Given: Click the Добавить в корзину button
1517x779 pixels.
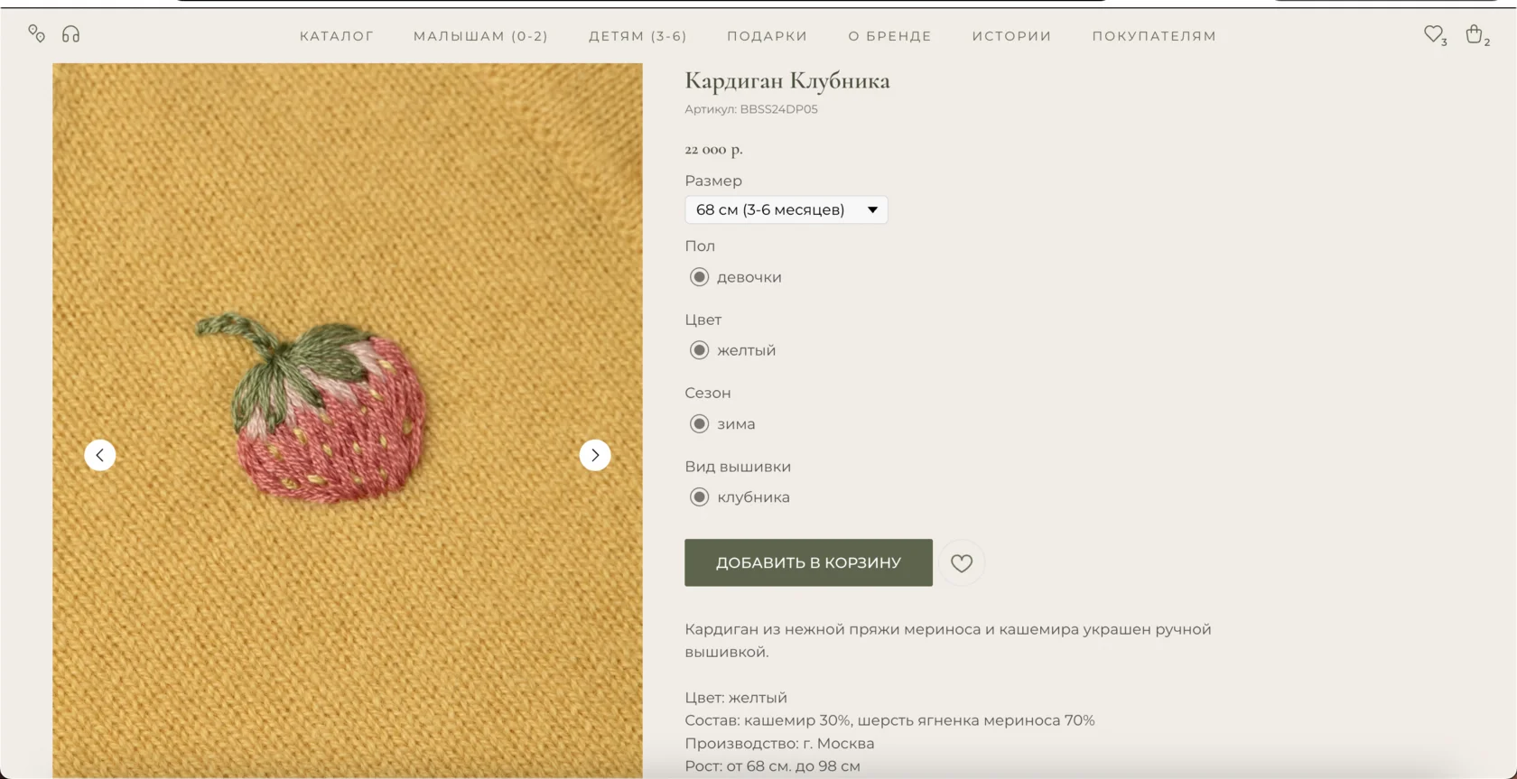Looking at the screenshot, I should tap(808, 562).
